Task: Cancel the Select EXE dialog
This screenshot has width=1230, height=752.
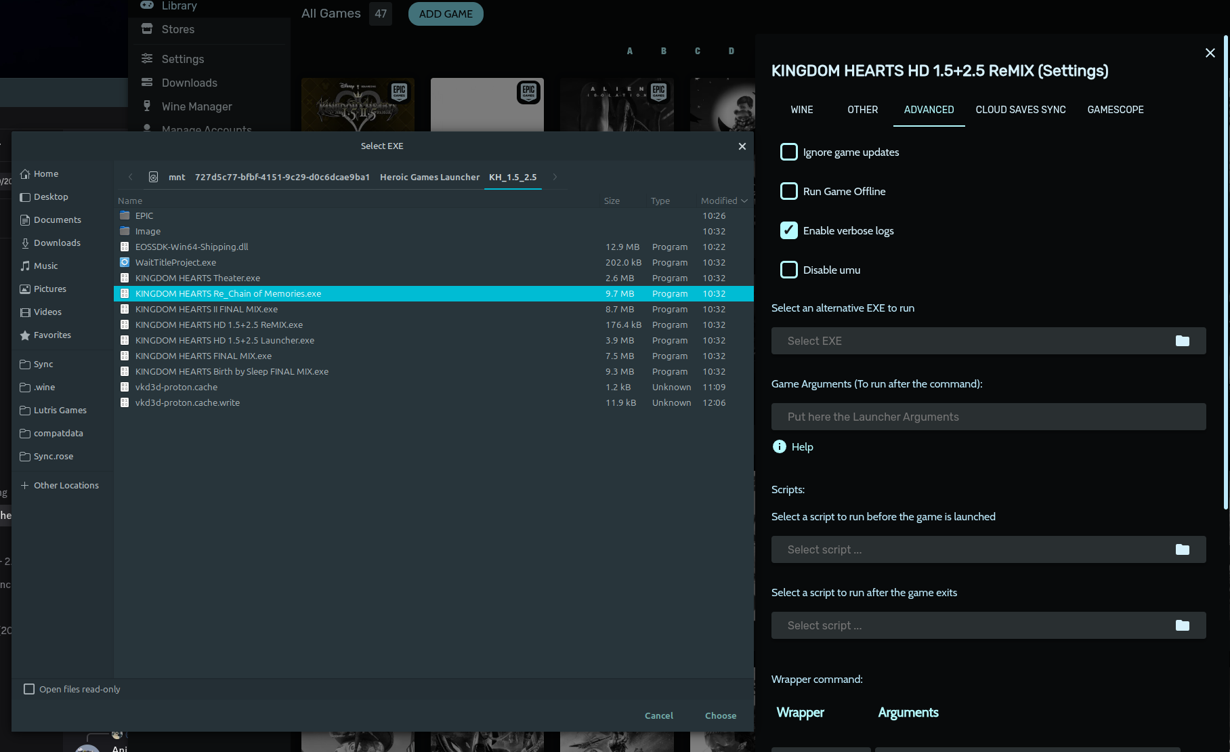Action: (x=659, y=715)
